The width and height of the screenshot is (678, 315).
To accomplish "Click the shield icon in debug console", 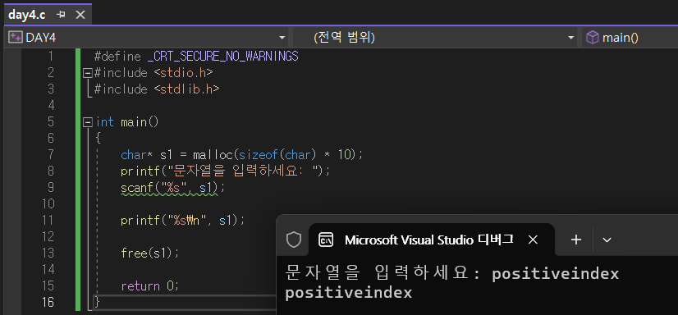I will (294, 240).
